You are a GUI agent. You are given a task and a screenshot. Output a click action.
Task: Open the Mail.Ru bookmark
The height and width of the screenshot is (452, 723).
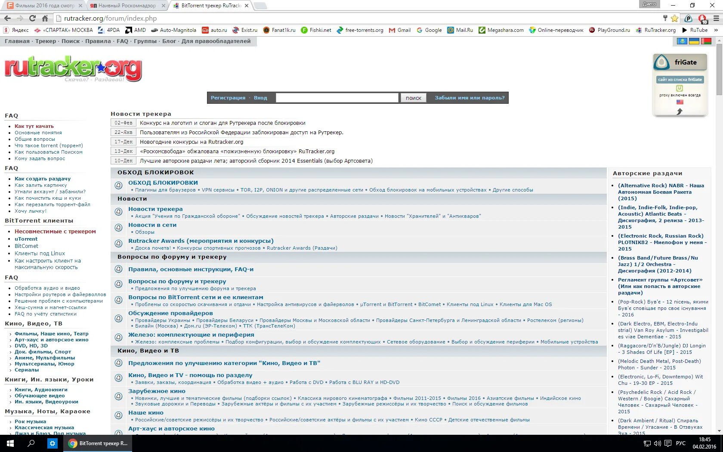pos(460,30)
